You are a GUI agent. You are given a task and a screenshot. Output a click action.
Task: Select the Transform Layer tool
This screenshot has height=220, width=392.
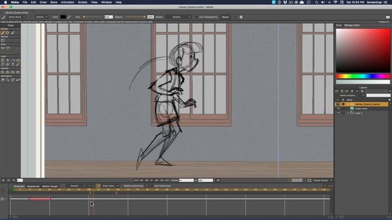point(2,60)
